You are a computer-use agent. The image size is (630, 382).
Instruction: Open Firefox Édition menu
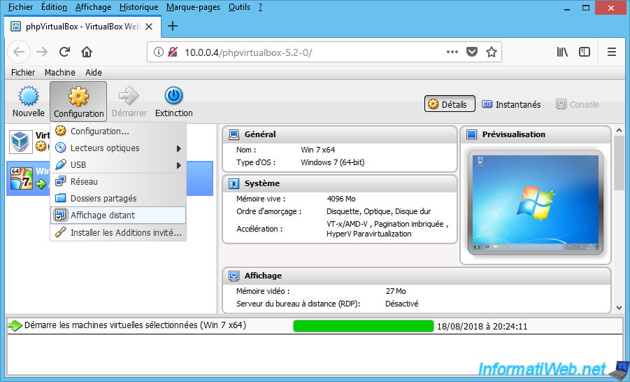tap(55, 7)
